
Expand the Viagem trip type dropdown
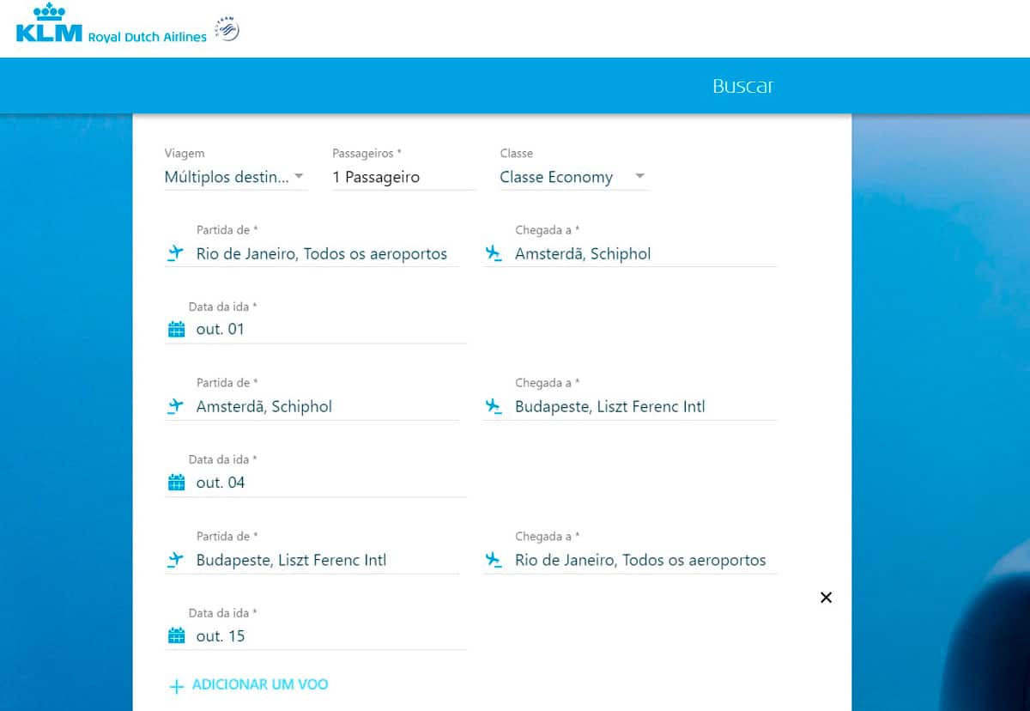(235, 177)
